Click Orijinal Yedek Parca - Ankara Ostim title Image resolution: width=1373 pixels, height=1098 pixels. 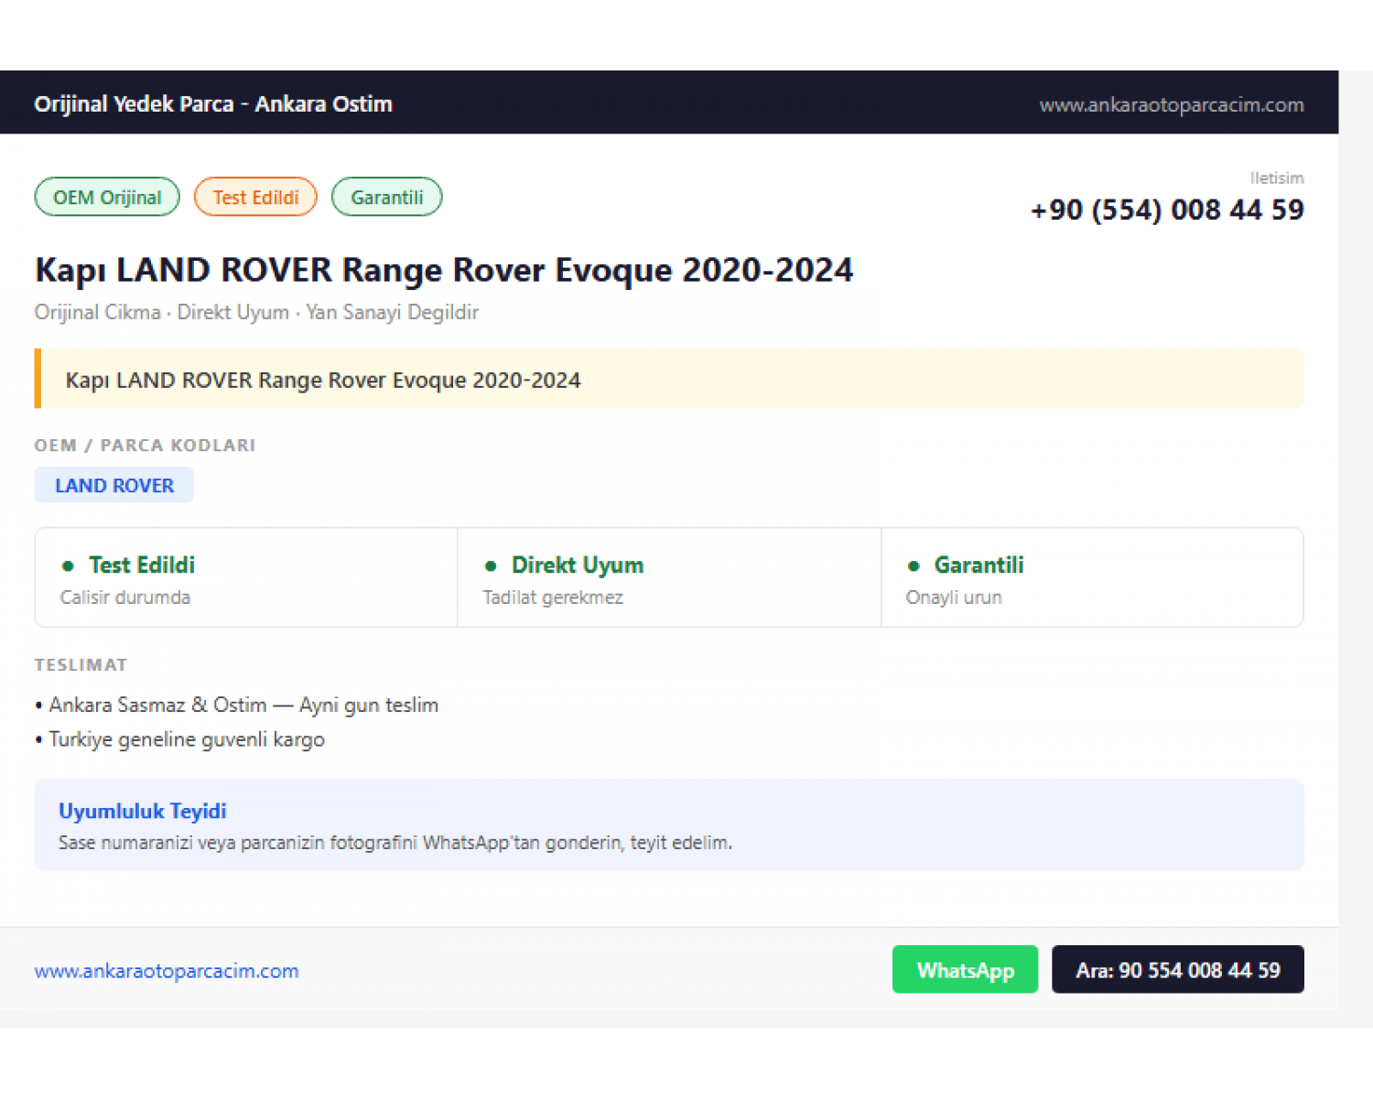click(213, 103)
